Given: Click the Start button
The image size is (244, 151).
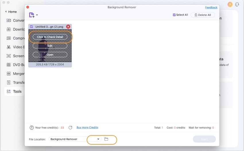Looking at the screenshot, I should pos(204,139).
